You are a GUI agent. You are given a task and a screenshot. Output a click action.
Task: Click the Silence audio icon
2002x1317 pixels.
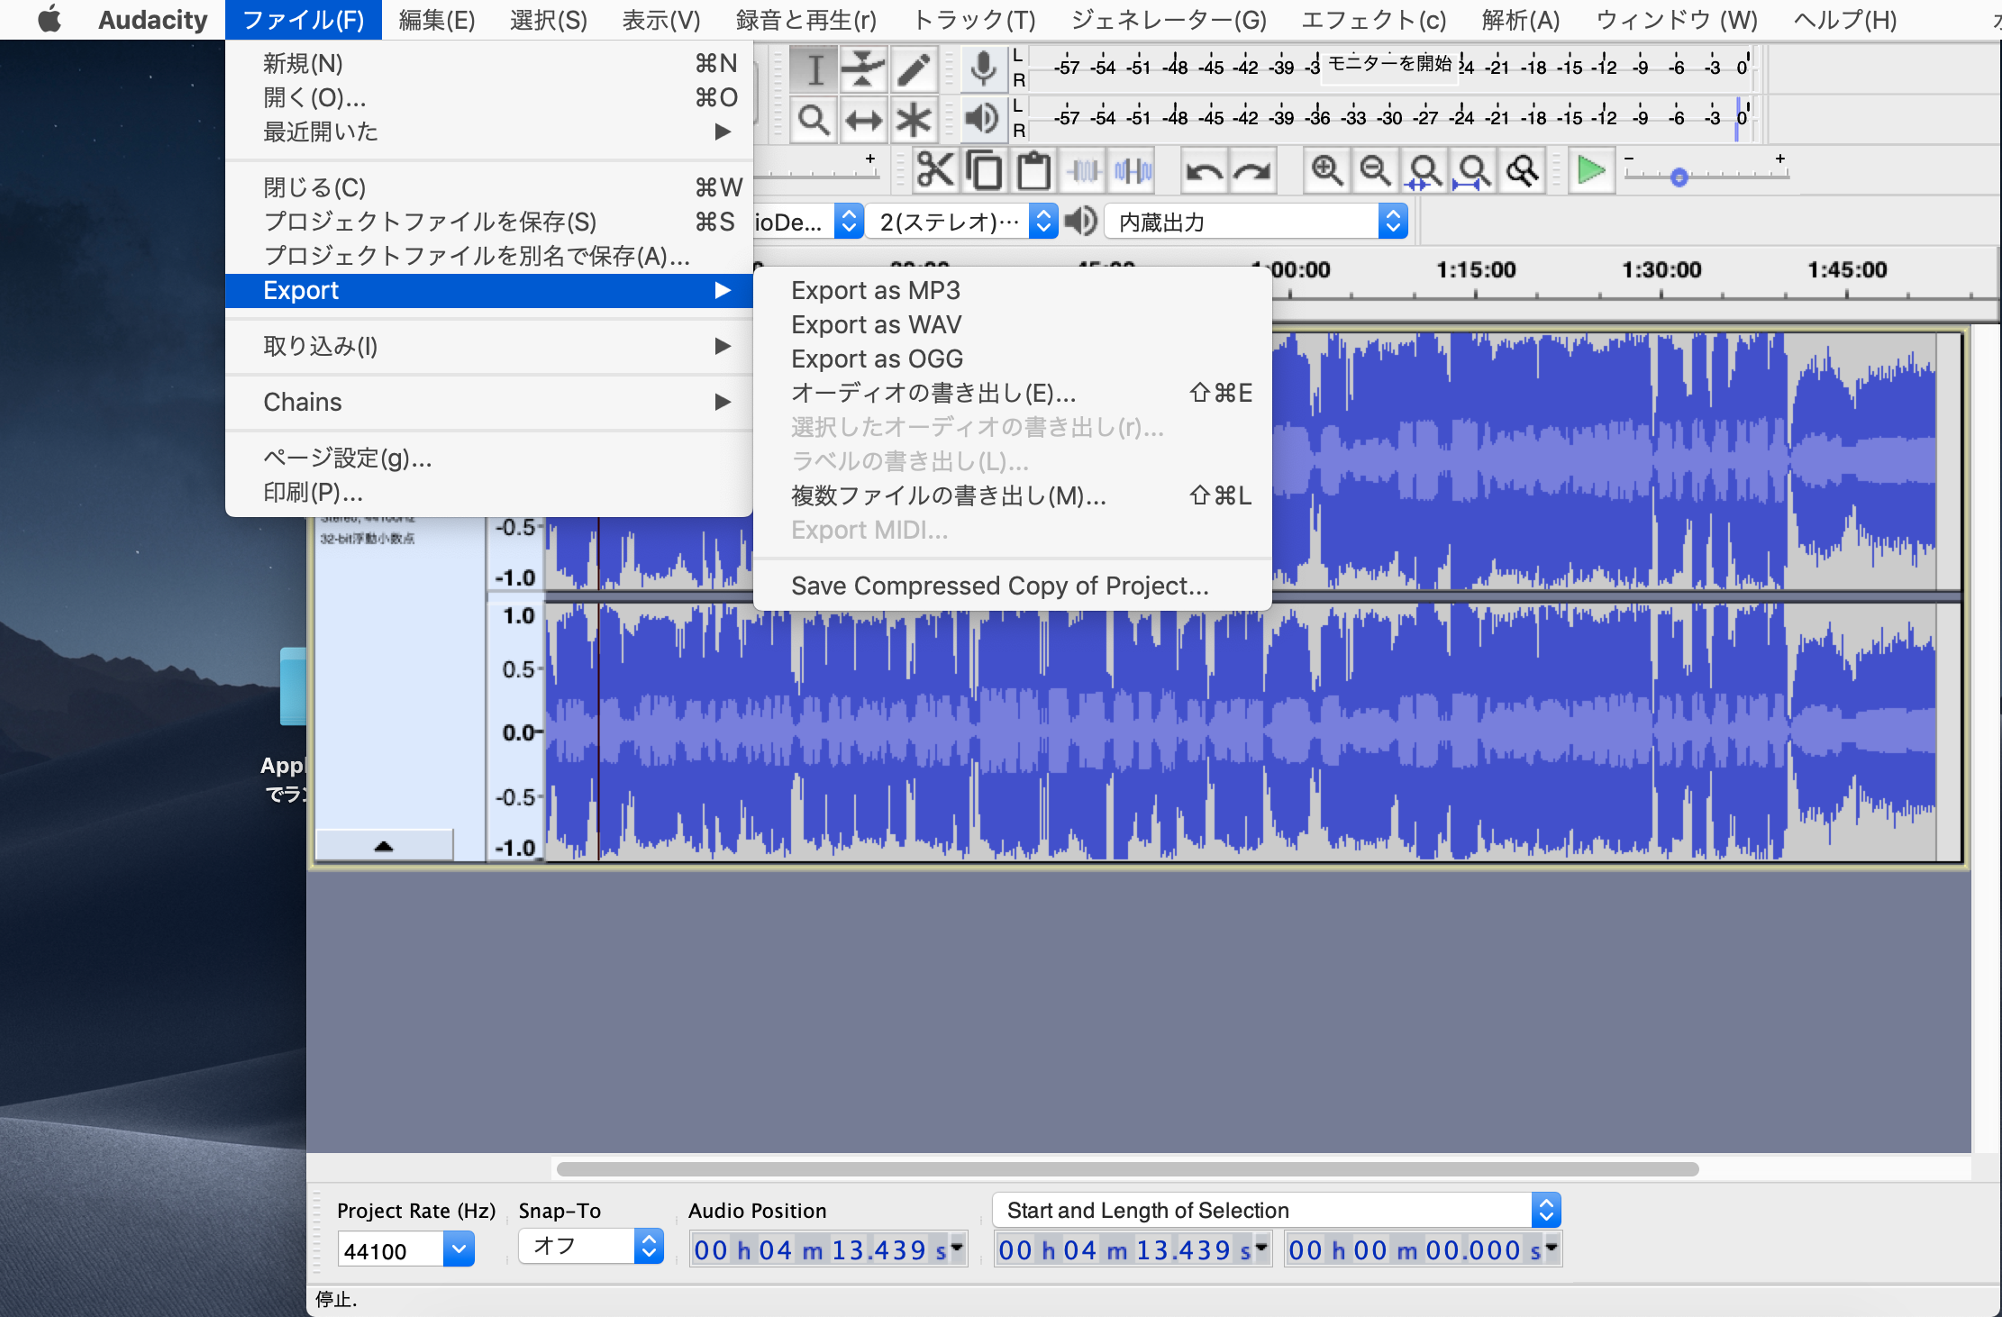point(1133,170)
